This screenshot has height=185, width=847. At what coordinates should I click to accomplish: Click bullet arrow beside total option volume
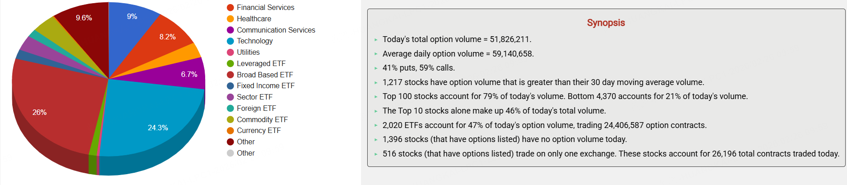point(376,40)
